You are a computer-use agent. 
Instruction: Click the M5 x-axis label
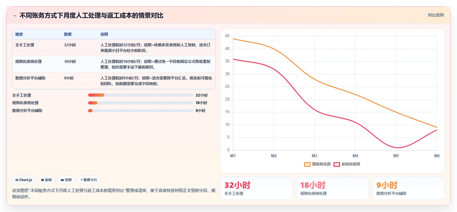pyautogui.click(x=396, y=156)
